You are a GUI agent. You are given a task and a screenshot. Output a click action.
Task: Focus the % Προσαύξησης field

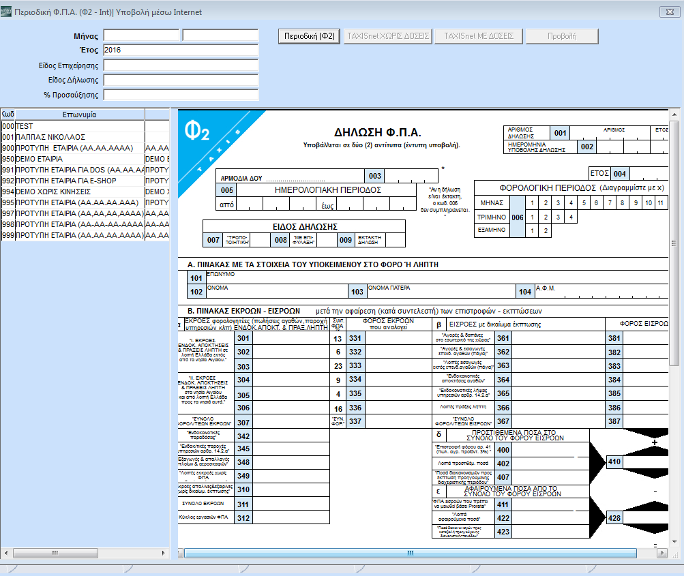click(x=181, y=95)
